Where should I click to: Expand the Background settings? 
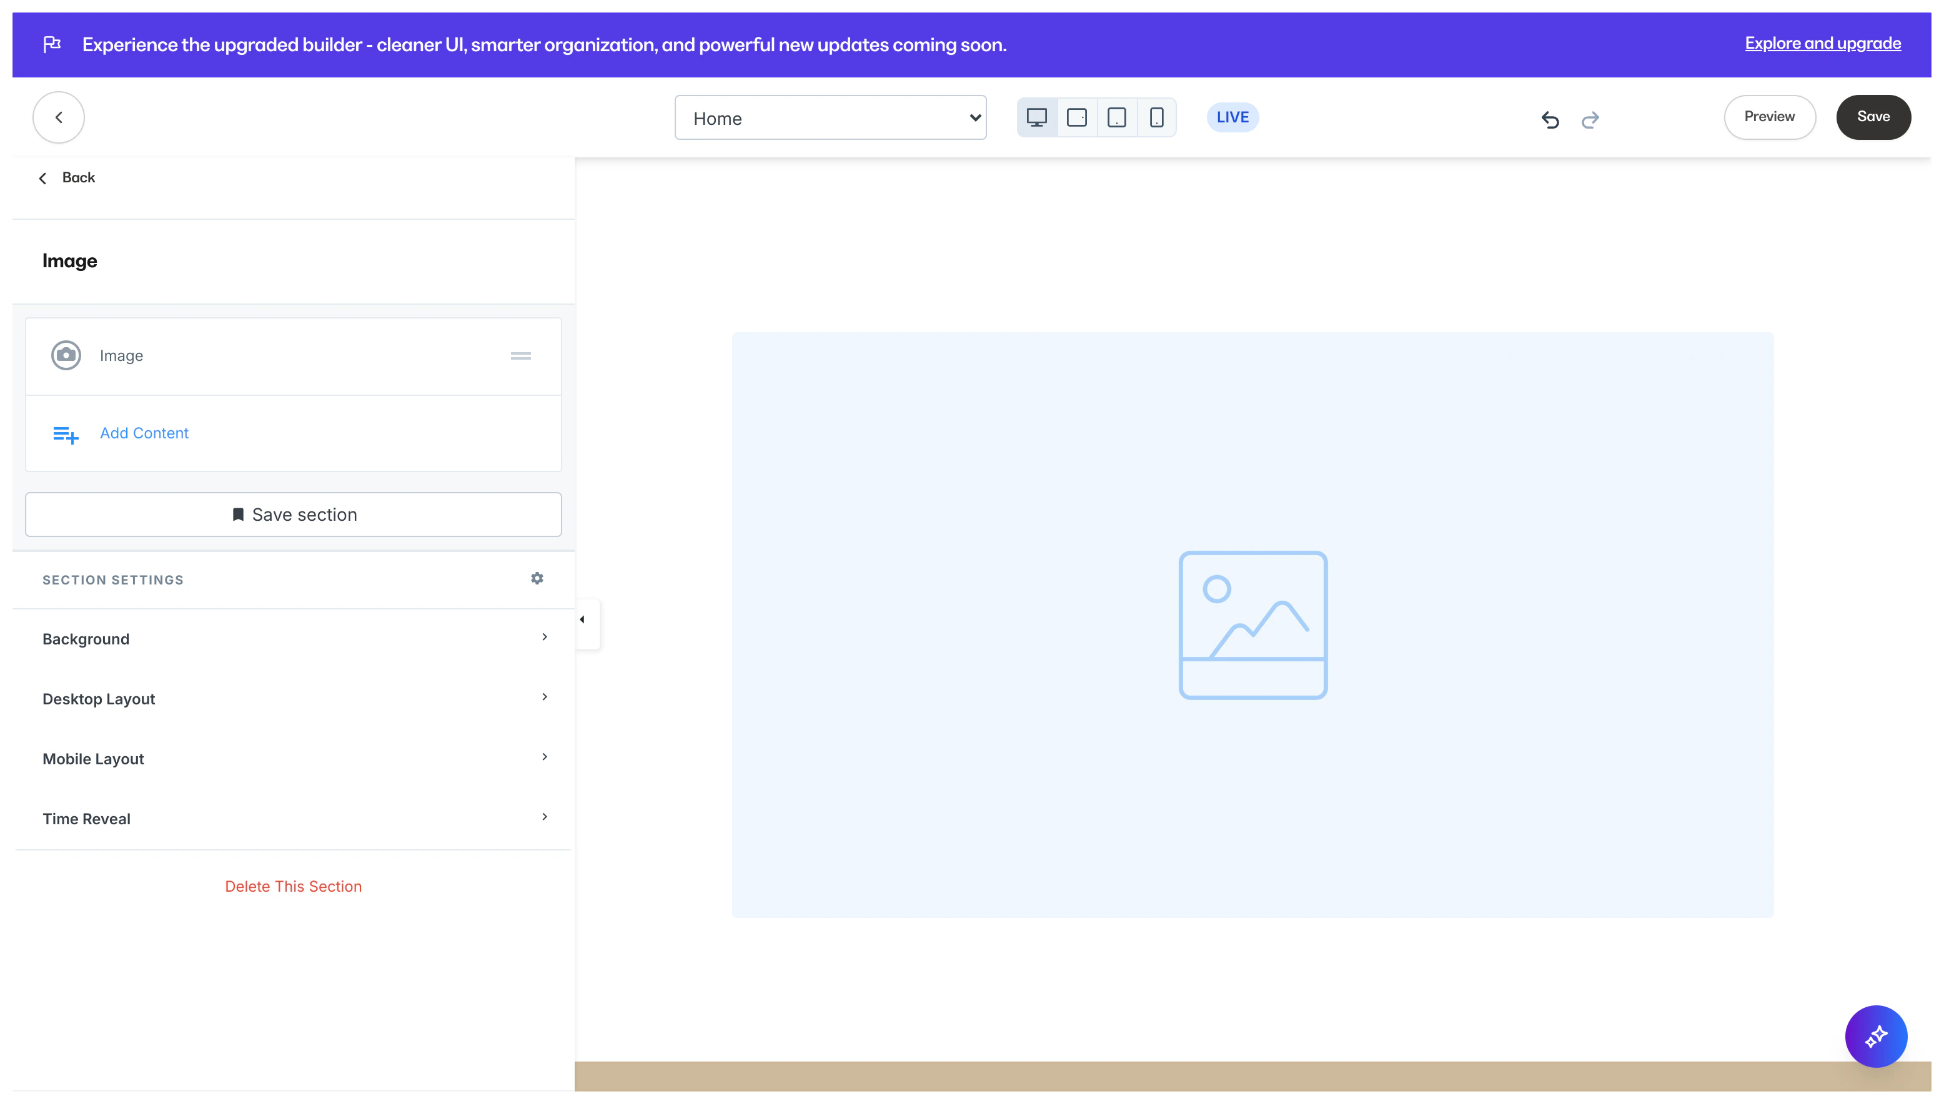(x=294, y=638)
